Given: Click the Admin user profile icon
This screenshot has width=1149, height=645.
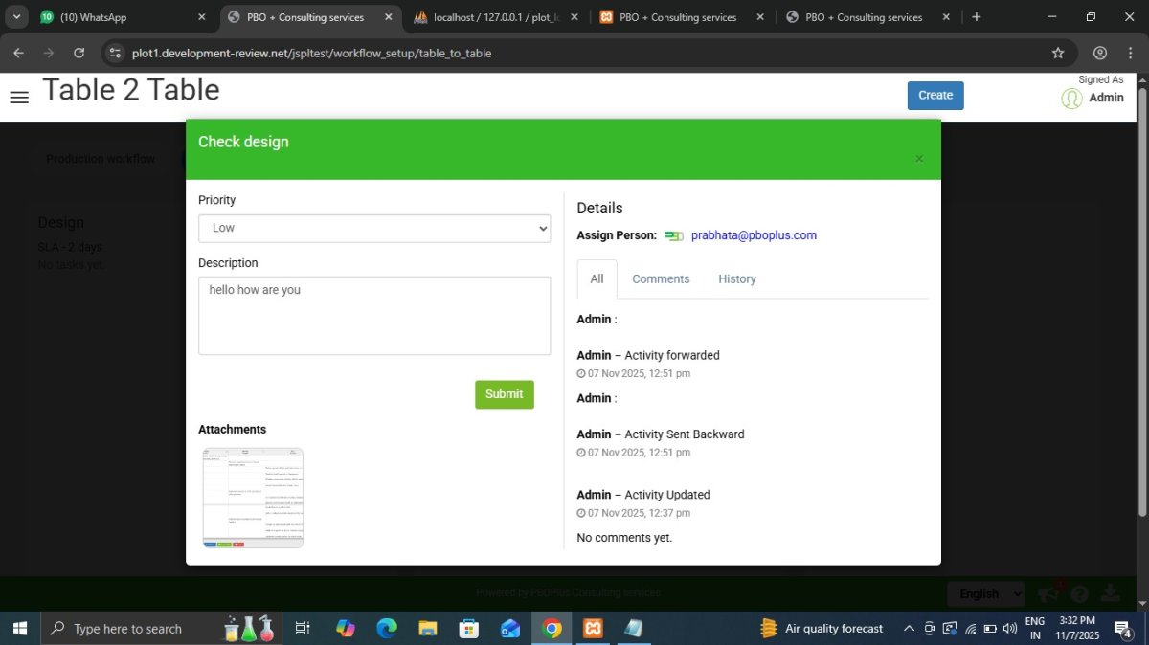Looking at the screenshot, I should 1071,98.
